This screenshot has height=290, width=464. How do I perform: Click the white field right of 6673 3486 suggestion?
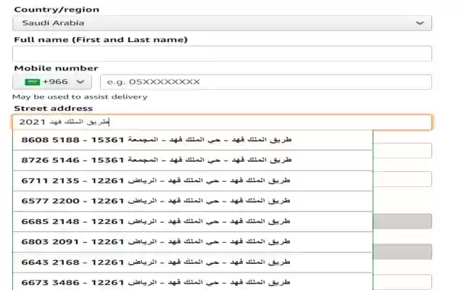coord(402,282)
